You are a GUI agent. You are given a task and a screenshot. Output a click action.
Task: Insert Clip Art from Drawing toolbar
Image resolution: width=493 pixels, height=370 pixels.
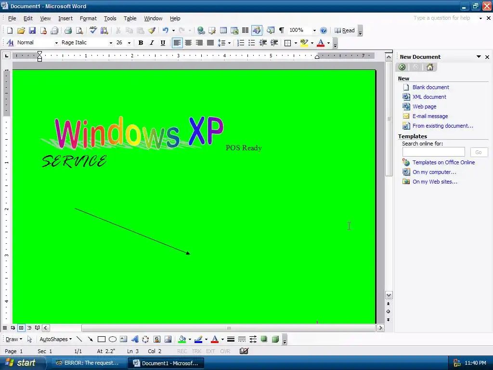pyautogui.click(x=157, y=339)
